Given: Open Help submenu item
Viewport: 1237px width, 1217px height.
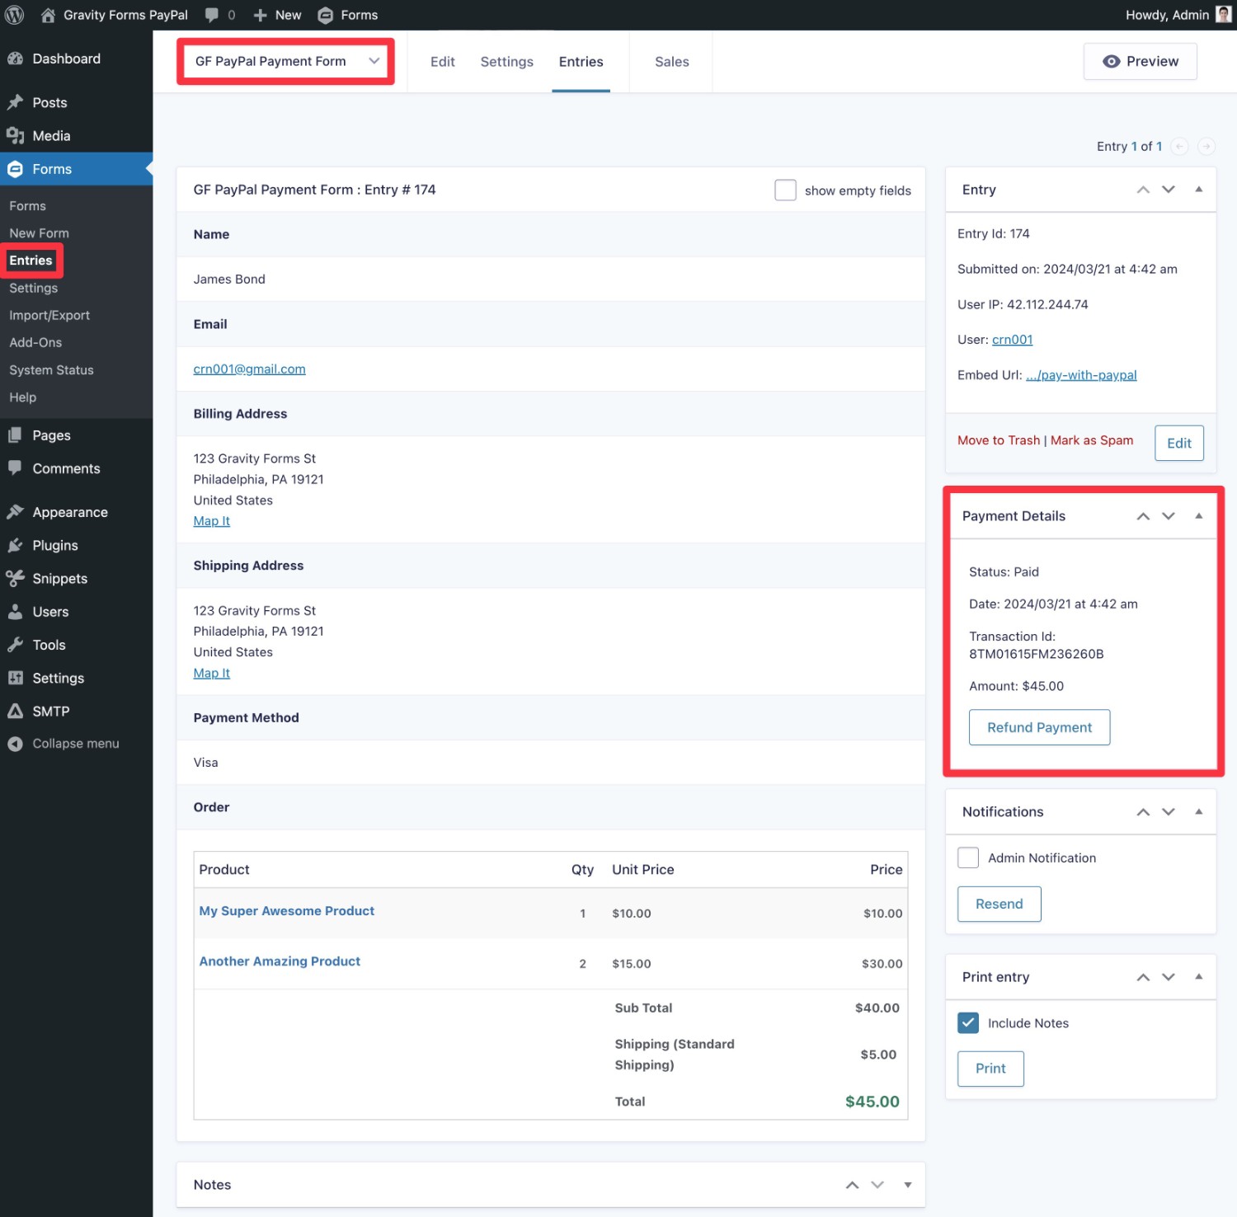Looking at the screenshot, I should pos(23,397).
